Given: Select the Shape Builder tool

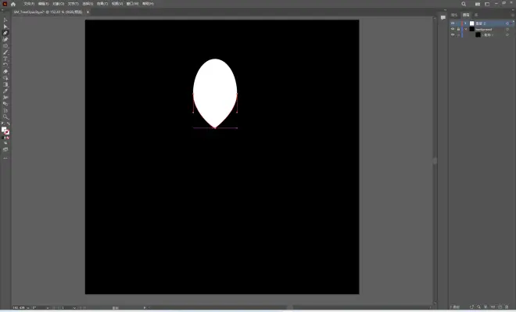Looking at the screenshot, I should point(5,78).
